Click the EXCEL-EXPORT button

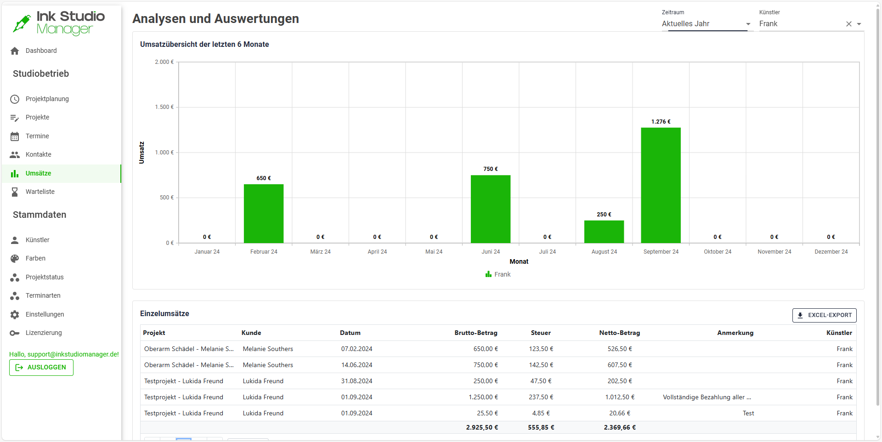coord(824,315)
